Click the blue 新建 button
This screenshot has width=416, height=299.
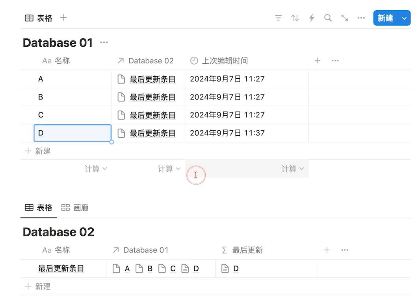386,18
